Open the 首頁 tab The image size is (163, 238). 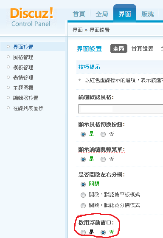79,14
